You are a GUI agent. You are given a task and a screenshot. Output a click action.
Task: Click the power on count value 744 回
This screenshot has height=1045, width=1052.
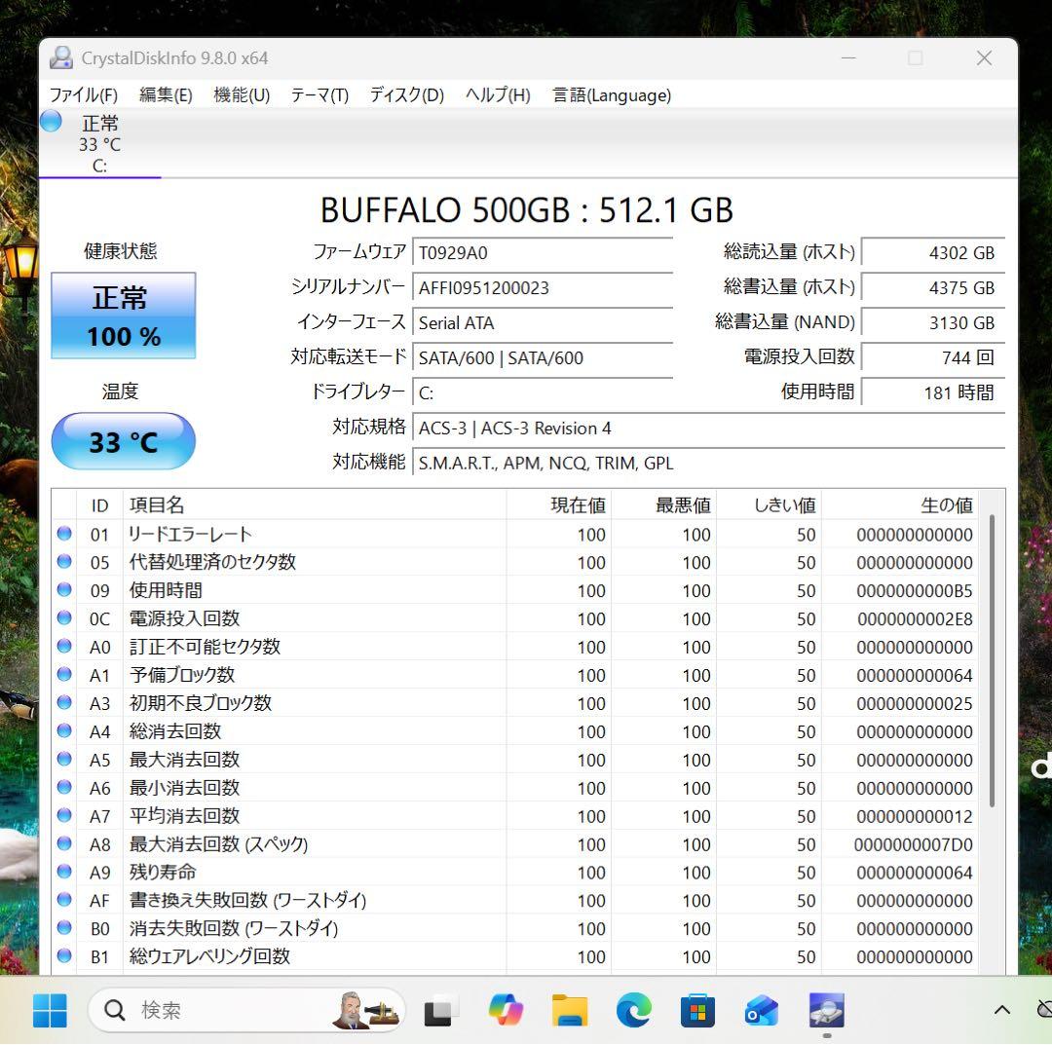[932, 357]
